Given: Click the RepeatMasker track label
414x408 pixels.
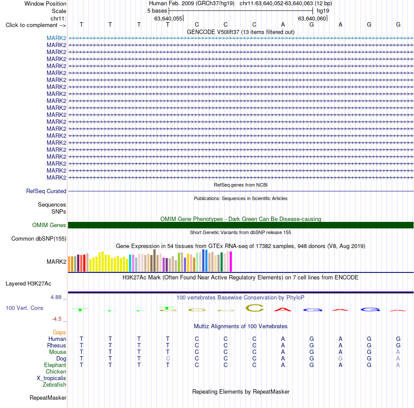Looking at the screenshot, I should click(48, 398).
